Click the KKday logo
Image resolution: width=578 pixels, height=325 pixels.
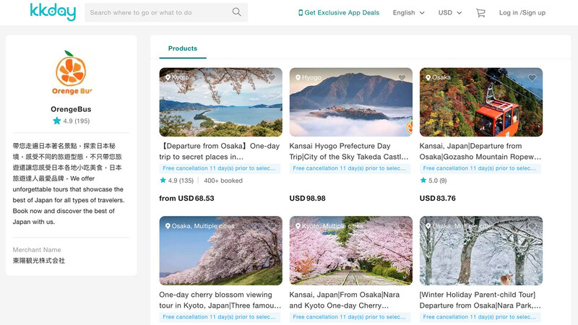coord(52,12)
